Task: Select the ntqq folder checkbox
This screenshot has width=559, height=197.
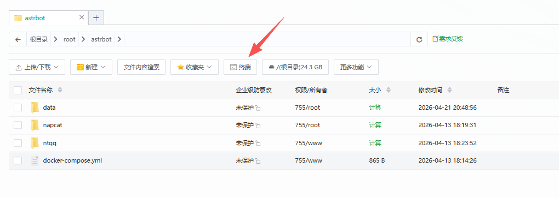Action: click(x=18, y=143)
